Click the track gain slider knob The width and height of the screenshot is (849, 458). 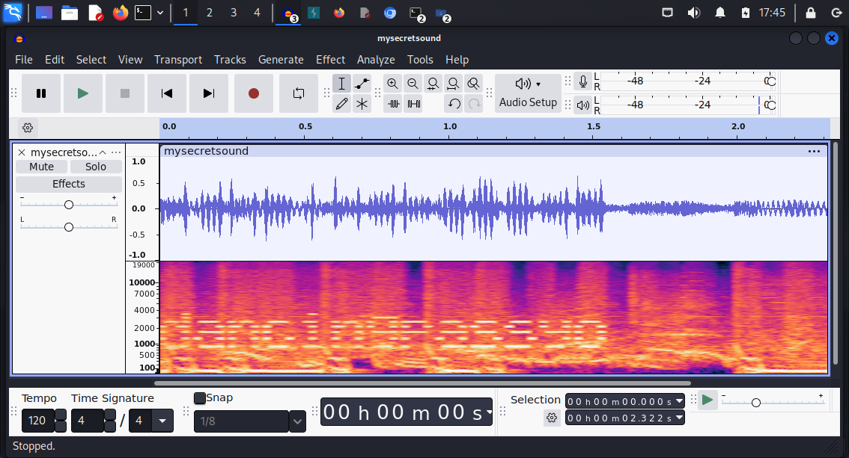[68, 205]
